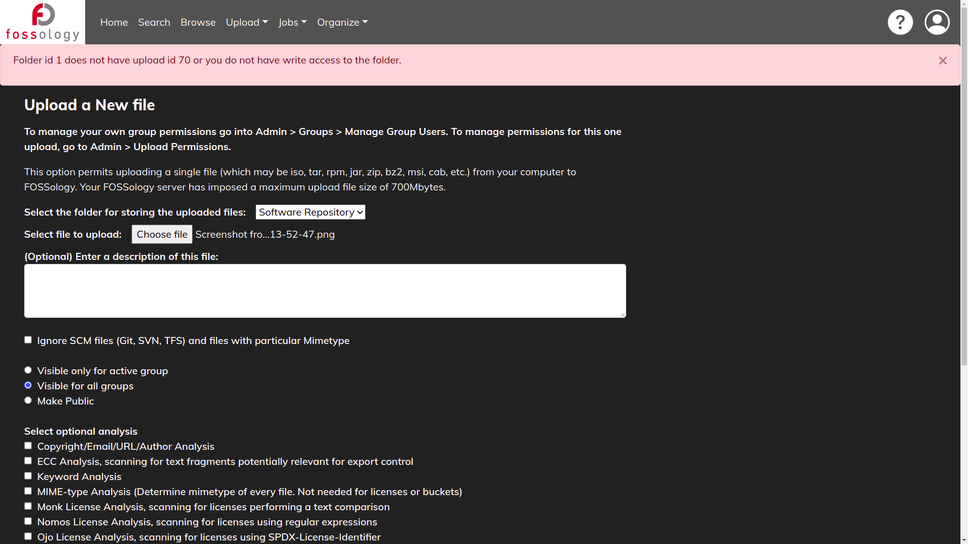968x544 pixels.
Task: Enable Ignore SCM files checkbox
Action: pyautogui.click(x=28, y=339)
